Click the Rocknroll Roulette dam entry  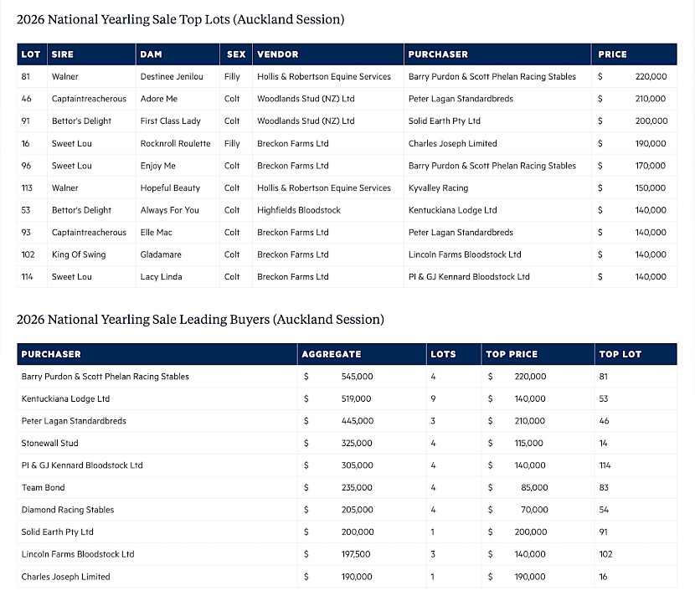click(x=176, y=143)
